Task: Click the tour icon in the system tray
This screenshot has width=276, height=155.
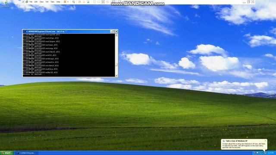Action: coord(265,153)
